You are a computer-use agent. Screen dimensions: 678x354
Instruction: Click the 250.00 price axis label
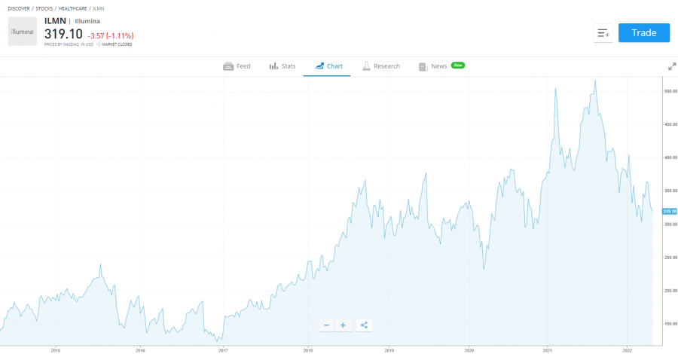tap(670, 258)
